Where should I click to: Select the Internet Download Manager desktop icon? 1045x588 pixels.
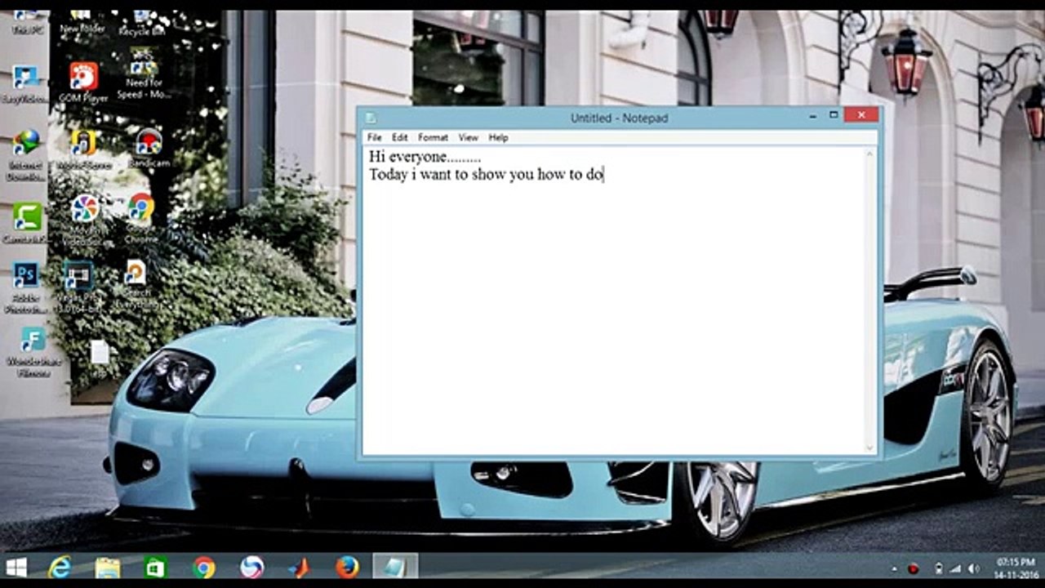pyautogui.click(x=26, y=155)
